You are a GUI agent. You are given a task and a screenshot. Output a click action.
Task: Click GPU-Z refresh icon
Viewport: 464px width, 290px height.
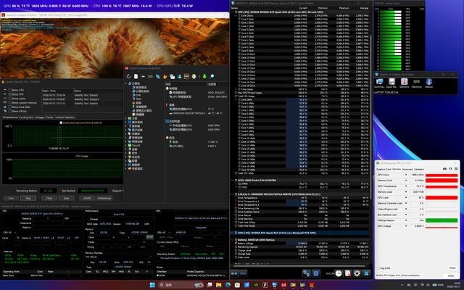click(x=450, y=169)
